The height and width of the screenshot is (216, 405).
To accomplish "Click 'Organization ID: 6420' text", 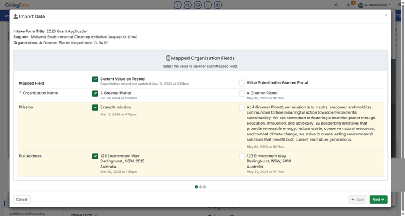I will coord(90,43).
